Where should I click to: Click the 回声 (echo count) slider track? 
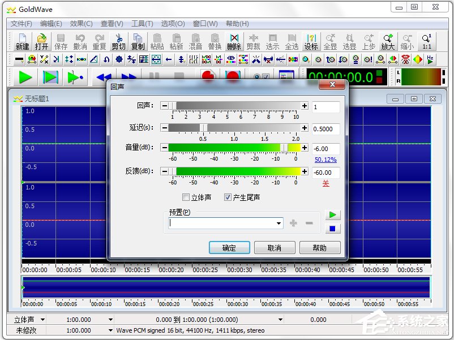234,106
